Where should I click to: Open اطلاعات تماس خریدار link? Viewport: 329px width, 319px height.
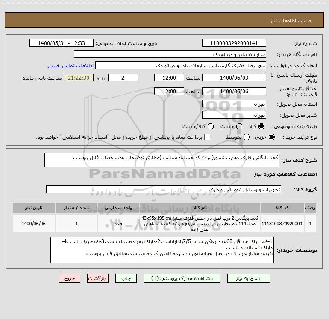click(x=70, y=66)
